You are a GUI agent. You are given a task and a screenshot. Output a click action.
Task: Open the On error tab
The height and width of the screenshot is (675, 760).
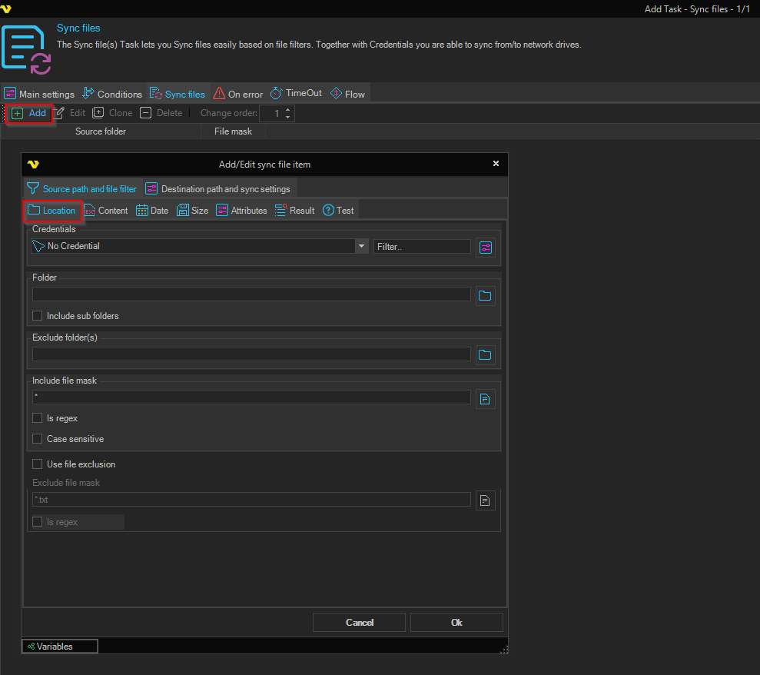(238, 95)
